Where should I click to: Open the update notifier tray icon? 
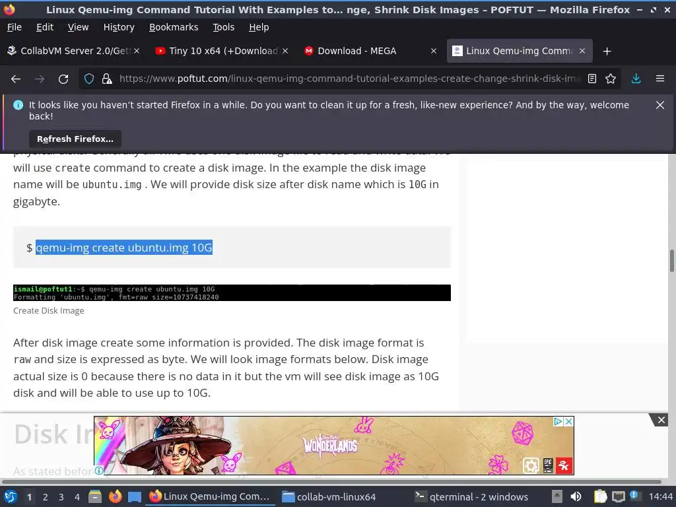[x=634, y=496]
